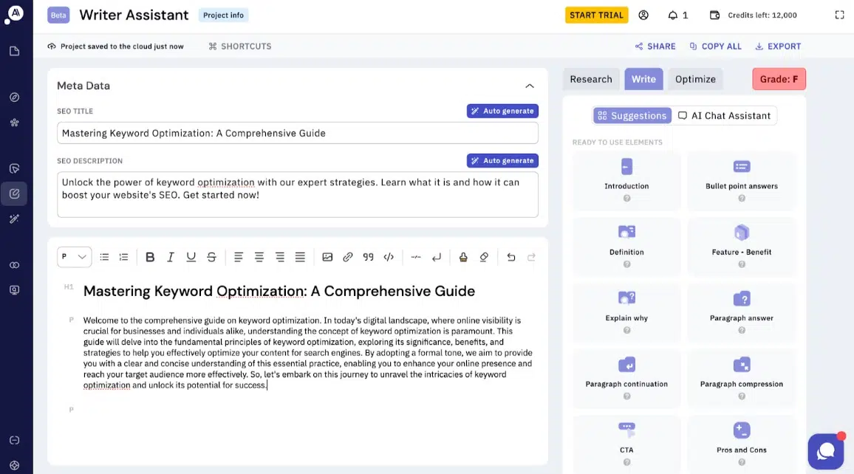The width and height of the screenshot is (854, 474).
Task: Insert a hyperlink using the link icon
Action: (x=348, y=257)
